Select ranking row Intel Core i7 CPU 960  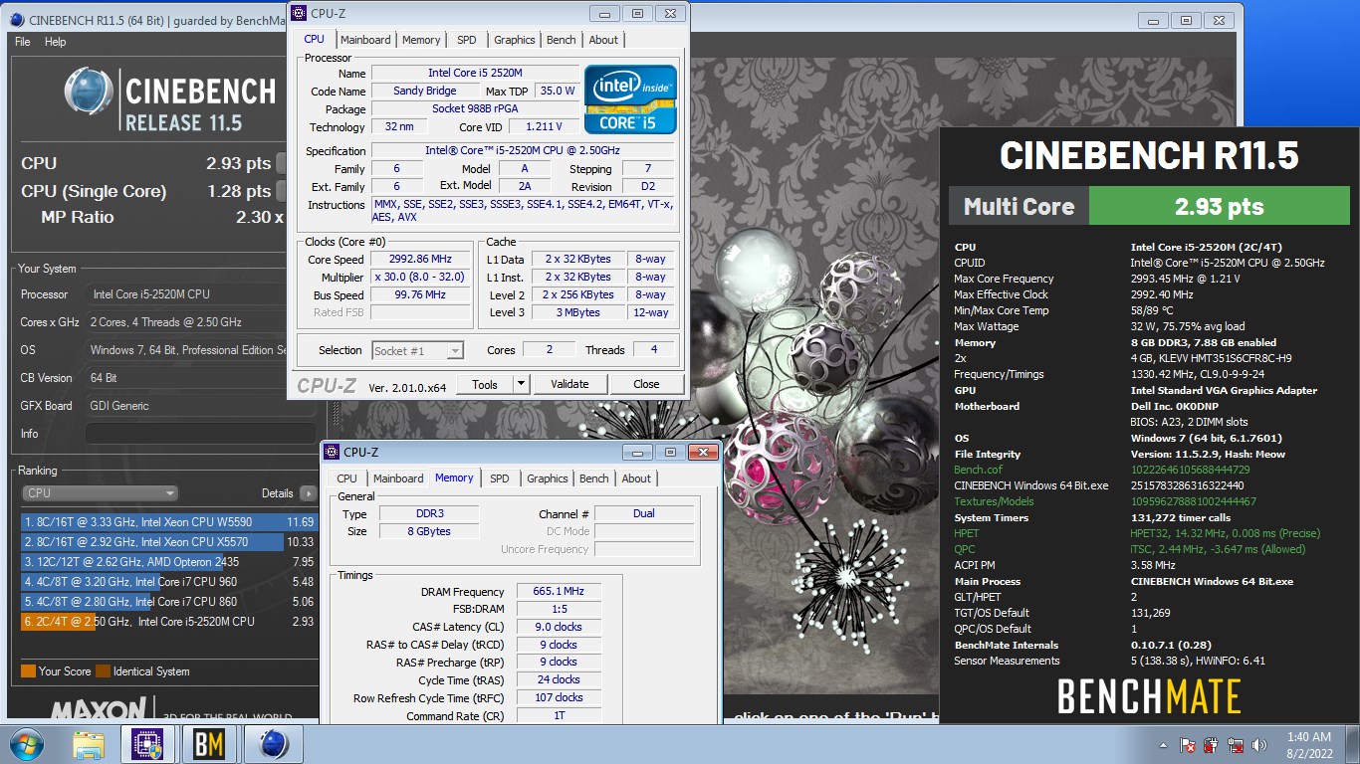[x=167, y=582]
